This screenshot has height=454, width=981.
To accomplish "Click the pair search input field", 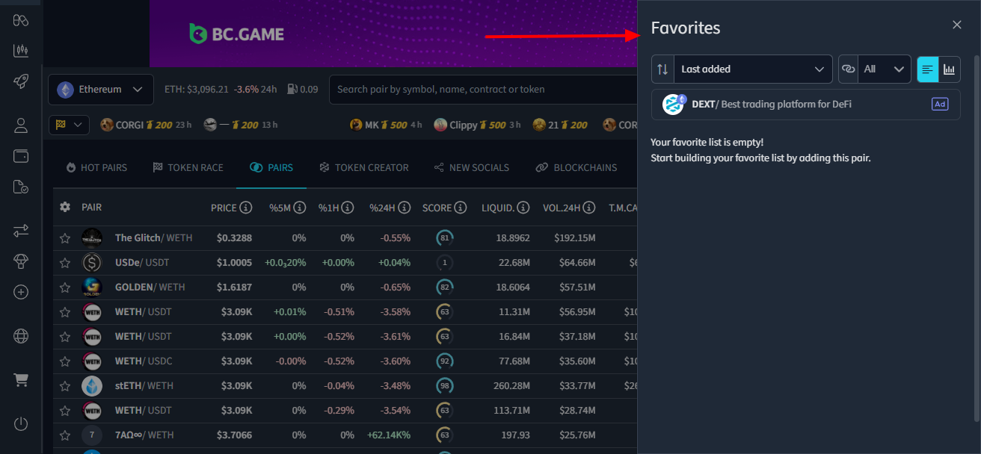I will 486,89.
